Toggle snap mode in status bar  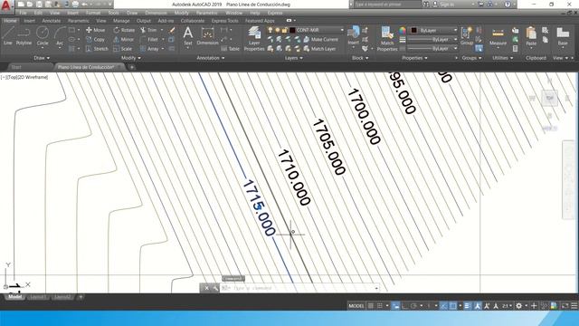(x=380, y=306)
